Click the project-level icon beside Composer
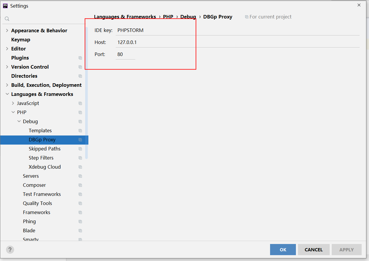 coord(80,185)
